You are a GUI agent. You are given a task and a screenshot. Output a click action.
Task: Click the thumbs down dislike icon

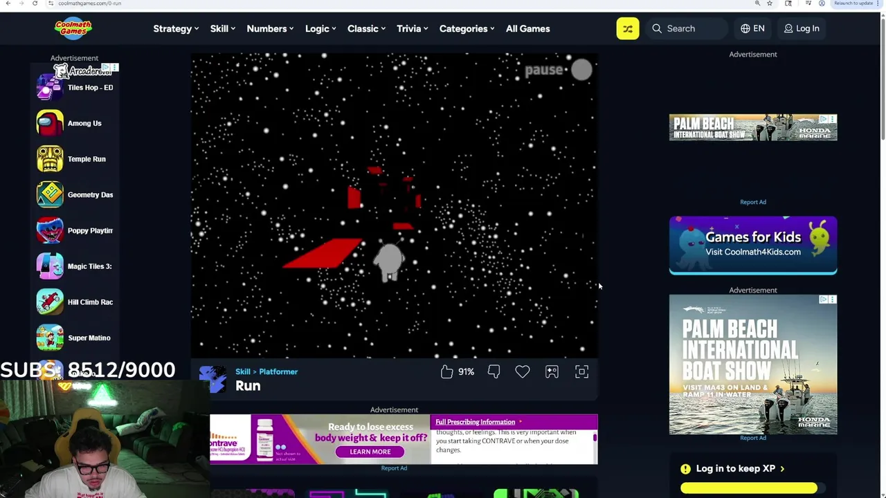[494, 372]
